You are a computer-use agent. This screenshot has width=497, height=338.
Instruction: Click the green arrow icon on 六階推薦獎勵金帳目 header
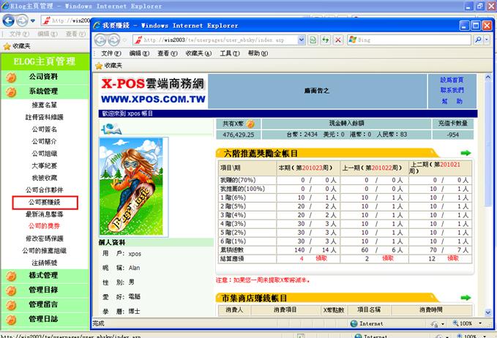click(466, 154)
